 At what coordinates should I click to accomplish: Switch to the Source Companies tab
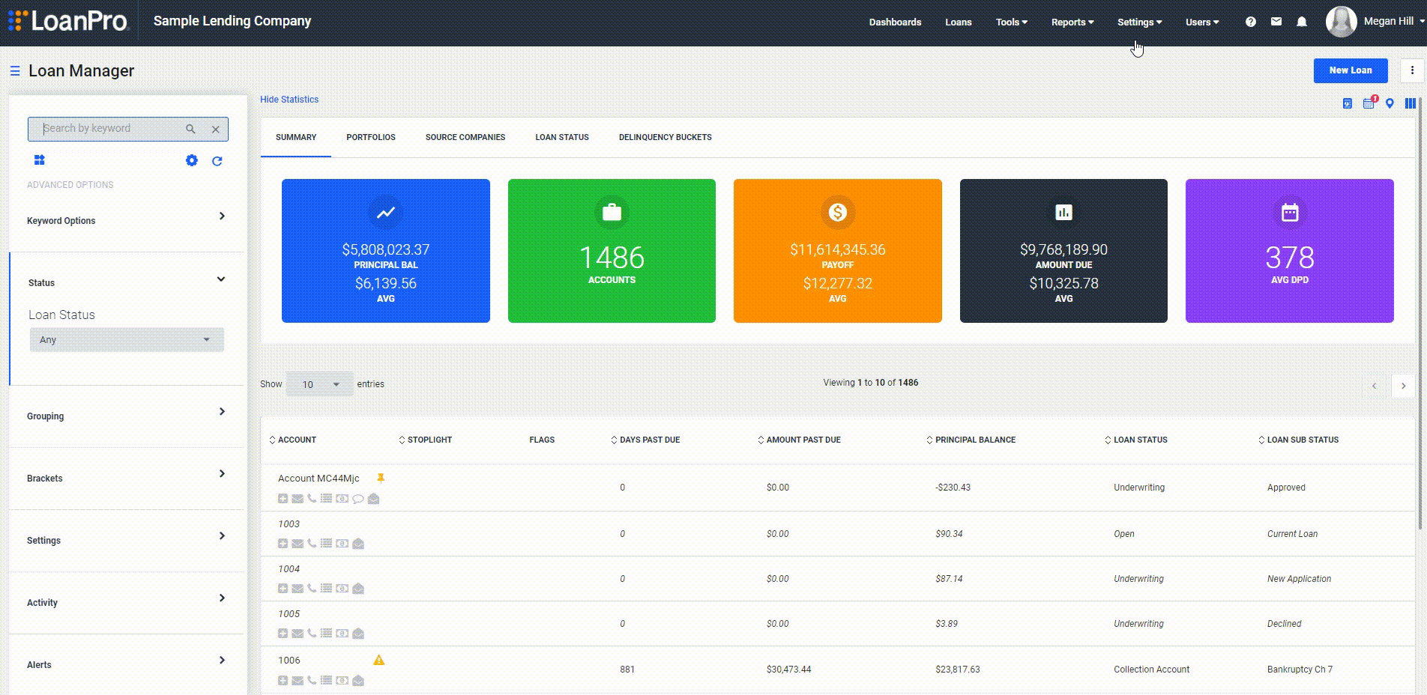click(x=465, y=137)
